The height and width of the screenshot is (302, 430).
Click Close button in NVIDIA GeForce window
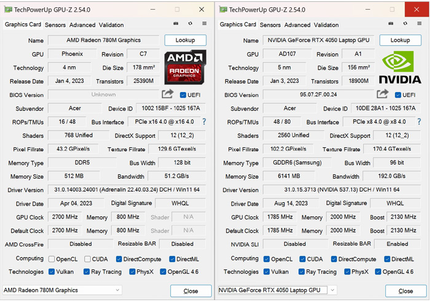click(x=405, y=291)
